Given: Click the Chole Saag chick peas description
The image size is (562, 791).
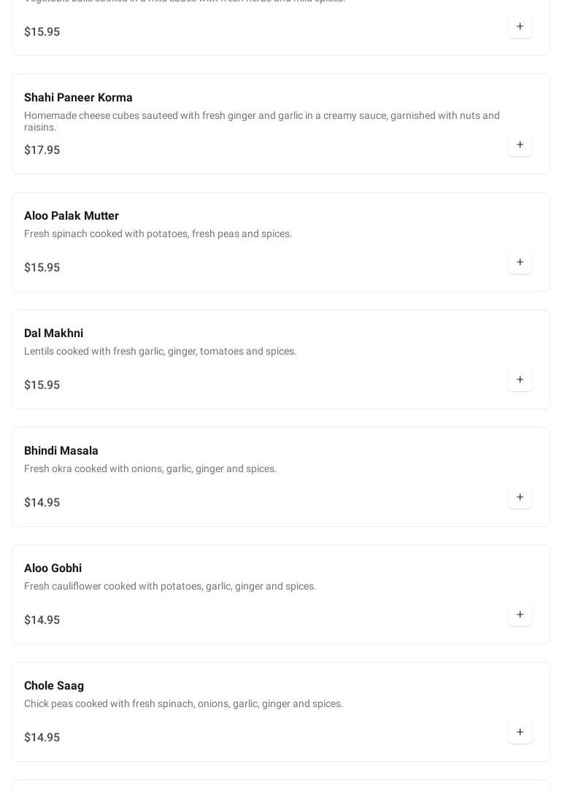Looking at the screenshot, I should click(183, 704).
